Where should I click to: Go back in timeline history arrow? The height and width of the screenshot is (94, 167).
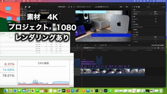(78, 48)
